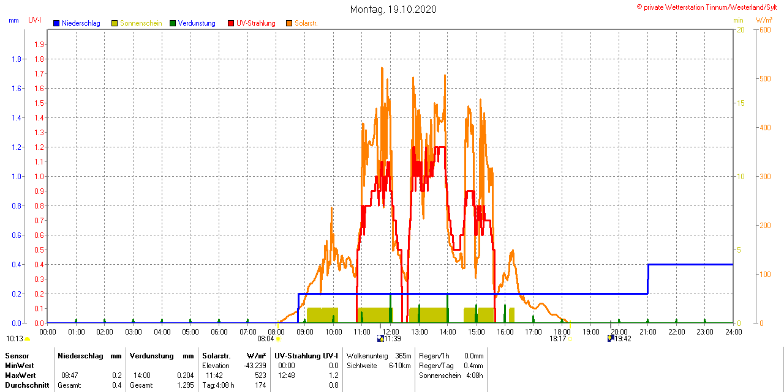Click the mm axis unit label at top left
The height and width of the screenshot is (392, 784).
[x=13, y=20]
